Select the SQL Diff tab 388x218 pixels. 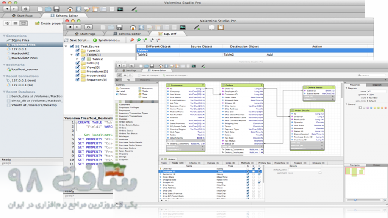coord(167,34)
